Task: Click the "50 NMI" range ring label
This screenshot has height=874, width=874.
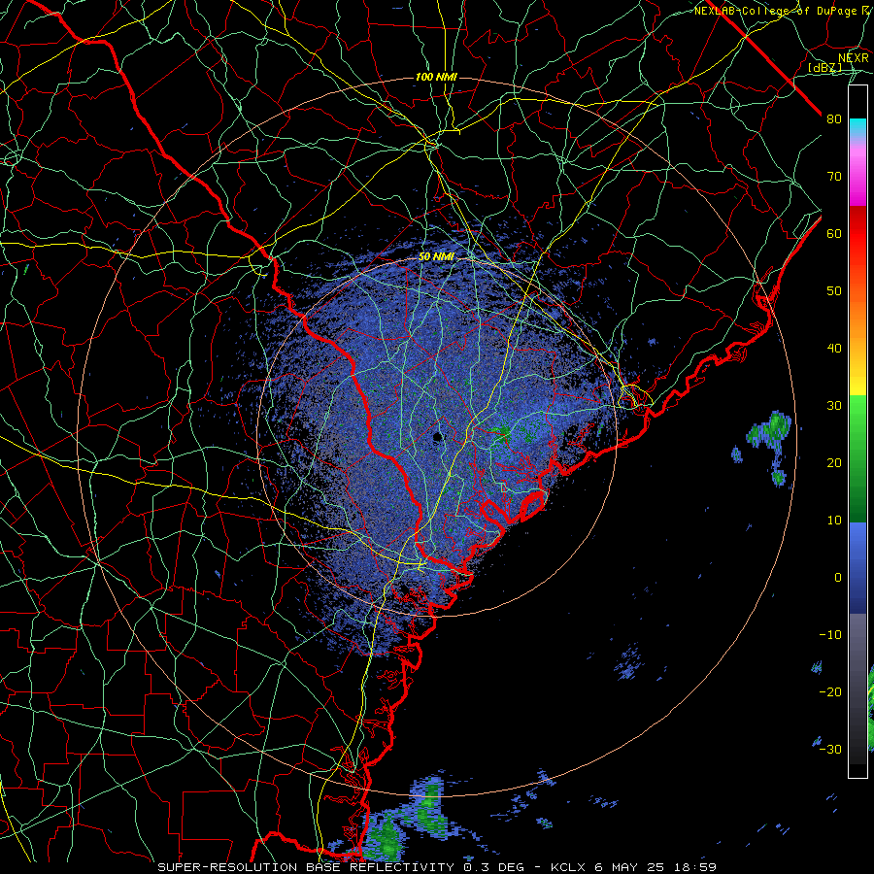Action: [x=436, y=256]
